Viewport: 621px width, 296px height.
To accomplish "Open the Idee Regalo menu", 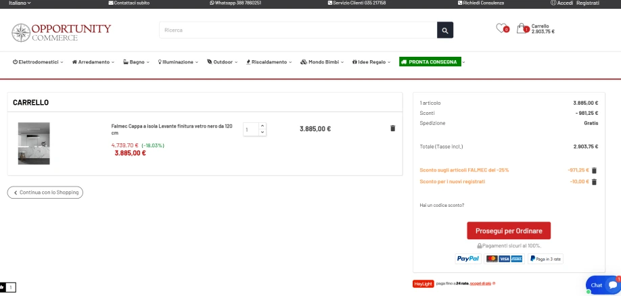I will [x=371, y=62].
